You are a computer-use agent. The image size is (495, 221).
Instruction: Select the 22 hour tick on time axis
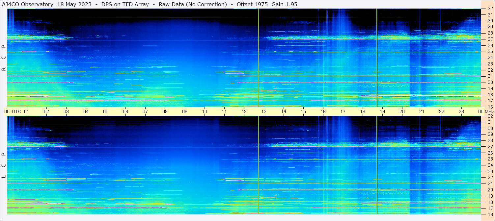click(442, 111)
